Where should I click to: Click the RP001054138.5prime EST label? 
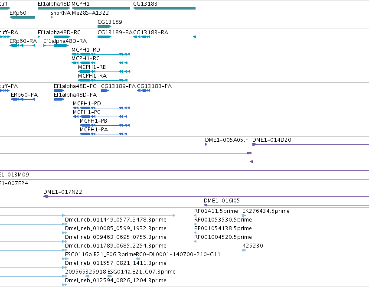[223, 228]
